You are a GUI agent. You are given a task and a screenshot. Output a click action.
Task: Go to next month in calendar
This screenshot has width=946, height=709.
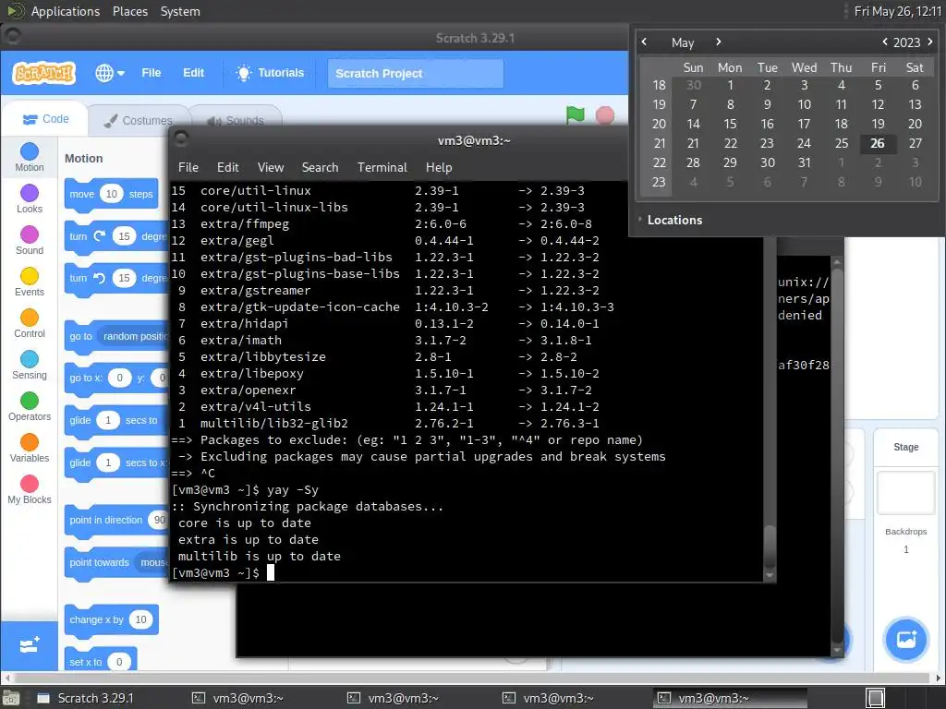(718, 42)
